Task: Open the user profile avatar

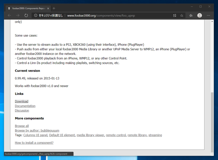Action: click(199, 15)
